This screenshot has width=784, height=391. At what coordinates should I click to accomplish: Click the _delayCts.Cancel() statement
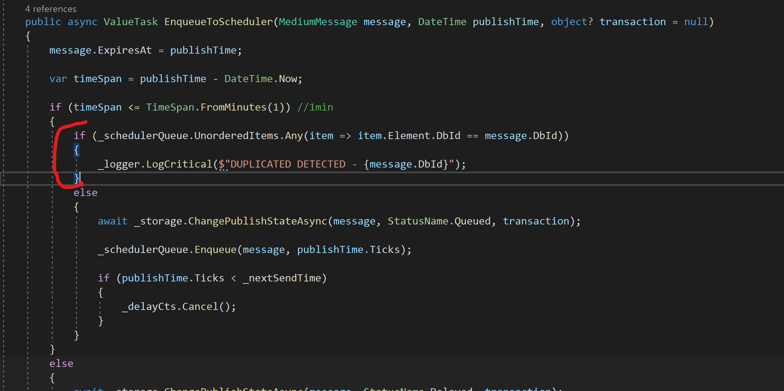point(178,306)
